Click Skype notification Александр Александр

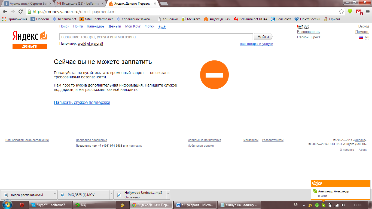333,191
